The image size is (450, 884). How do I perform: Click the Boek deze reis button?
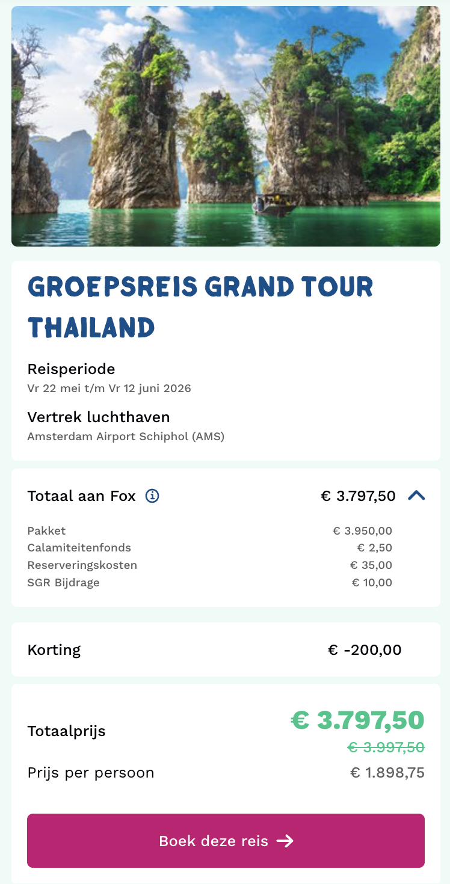226,841
